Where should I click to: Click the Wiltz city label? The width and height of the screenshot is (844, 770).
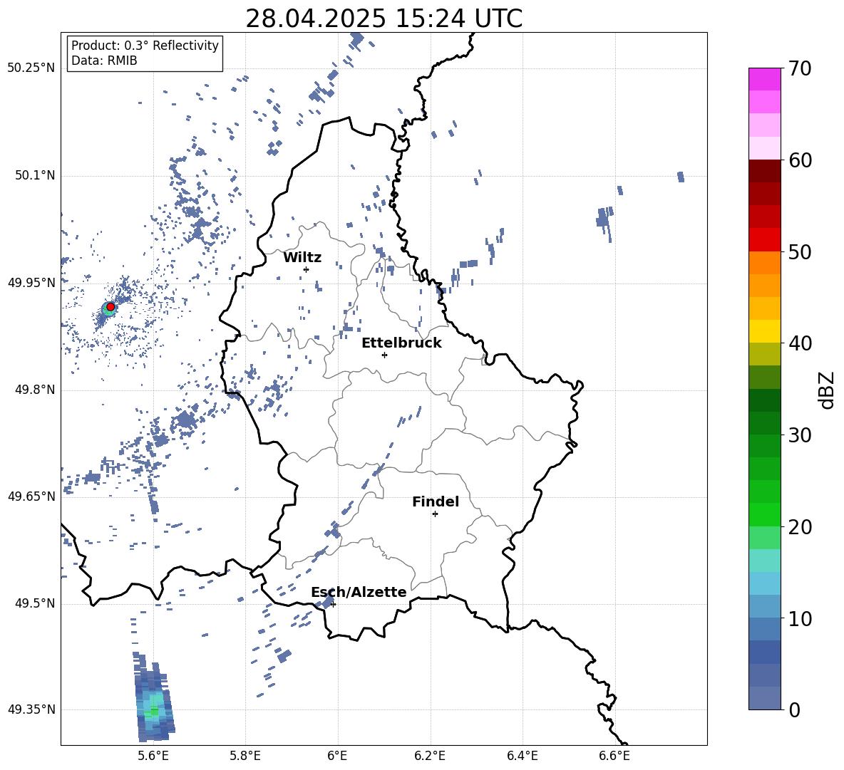coord(302,258)
